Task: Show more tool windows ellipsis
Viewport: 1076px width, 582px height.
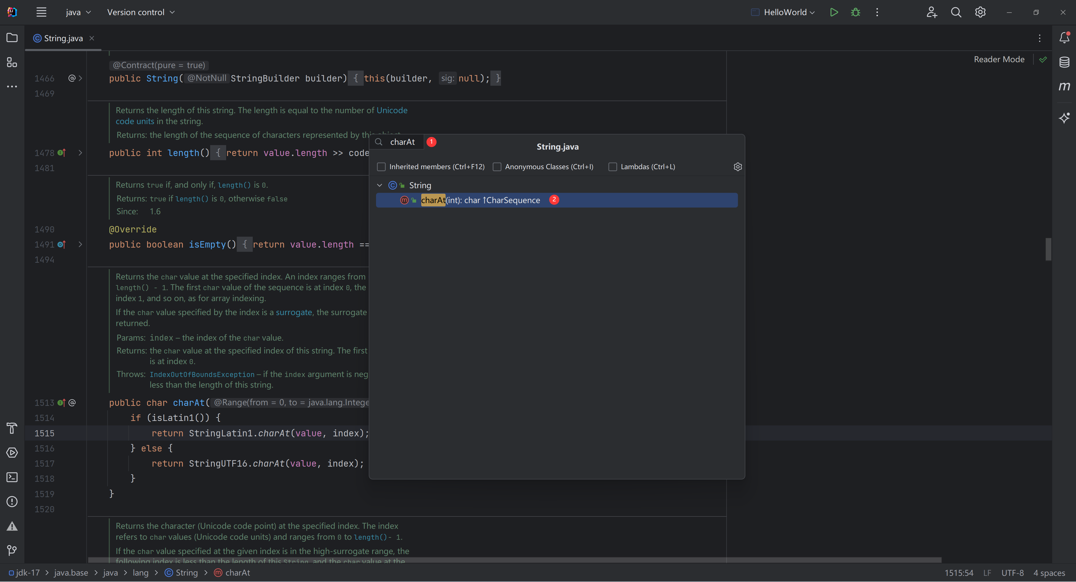Action: (12, 87)
